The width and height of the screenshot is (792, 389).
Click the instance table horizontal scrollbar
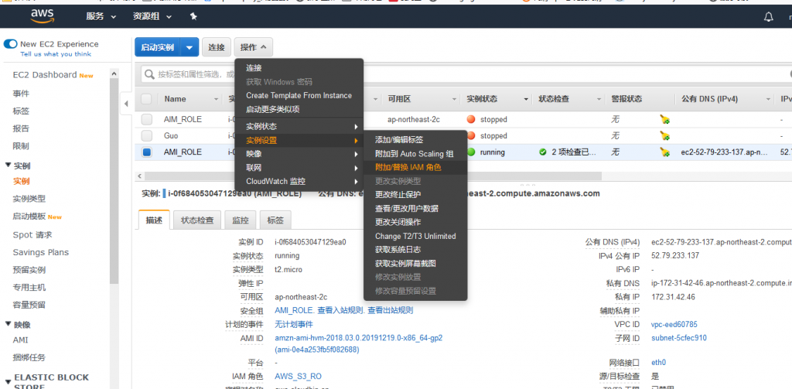coord(373,176)
